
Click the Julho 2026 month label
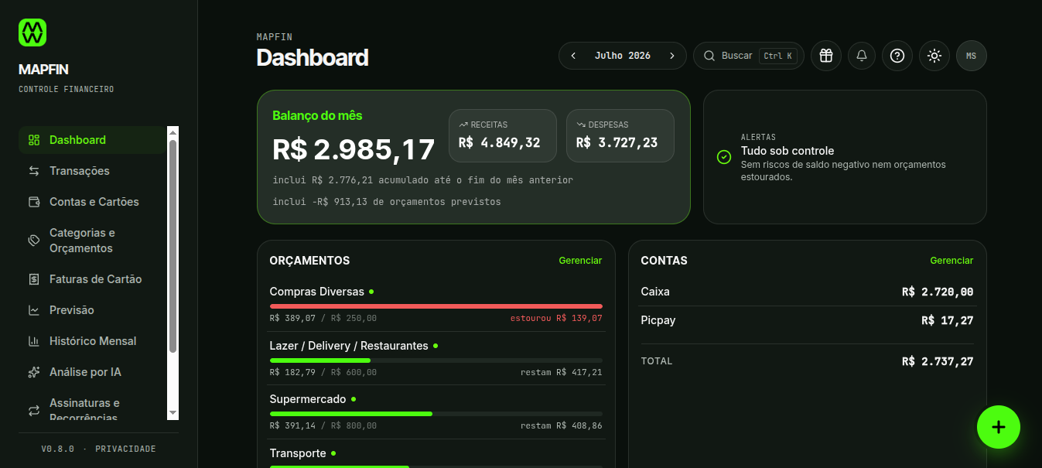(x=623, y=56)
